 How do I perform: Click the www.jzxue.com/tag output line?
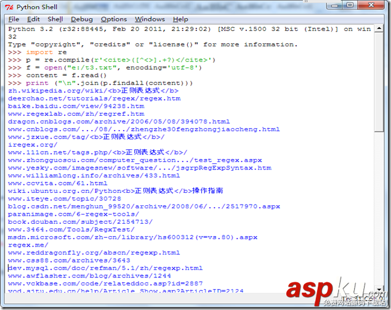[86, 137]
